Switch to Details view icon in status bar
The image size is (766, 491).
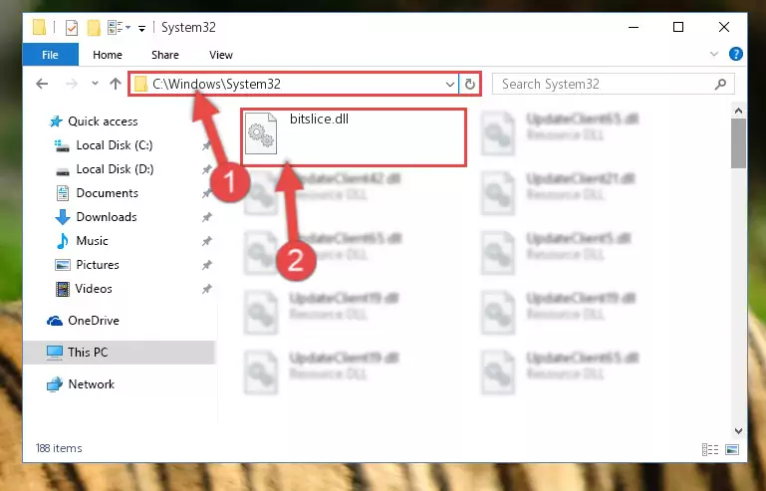click(x=710, y=449)
